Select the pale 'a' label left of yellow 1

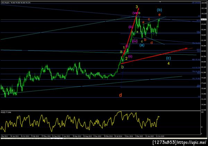(121, 52)
